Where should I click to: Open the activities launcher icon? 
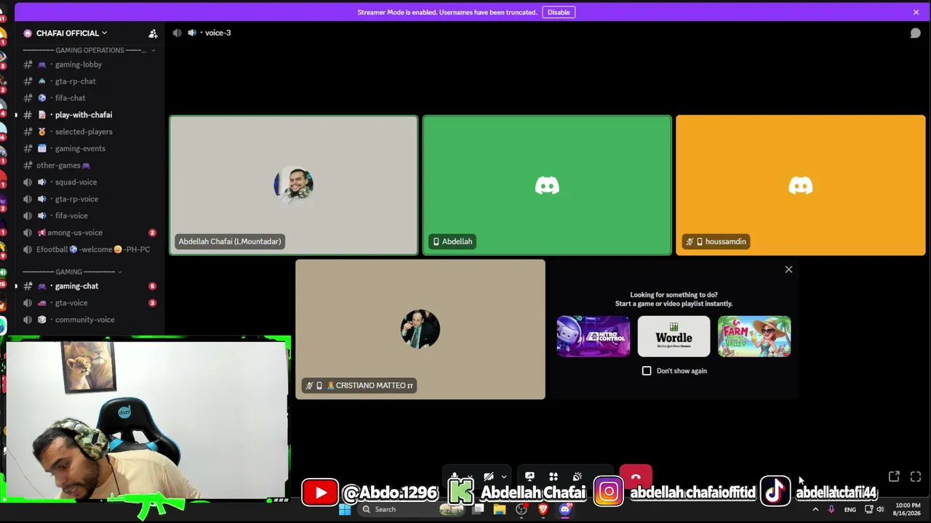point(554,477)
